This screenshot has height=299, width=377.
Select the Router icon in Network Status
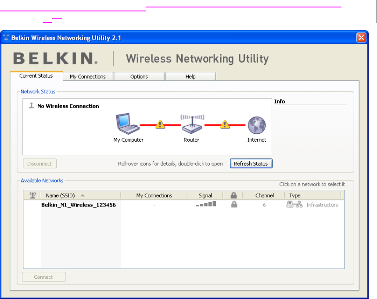[x=192, y=124]
